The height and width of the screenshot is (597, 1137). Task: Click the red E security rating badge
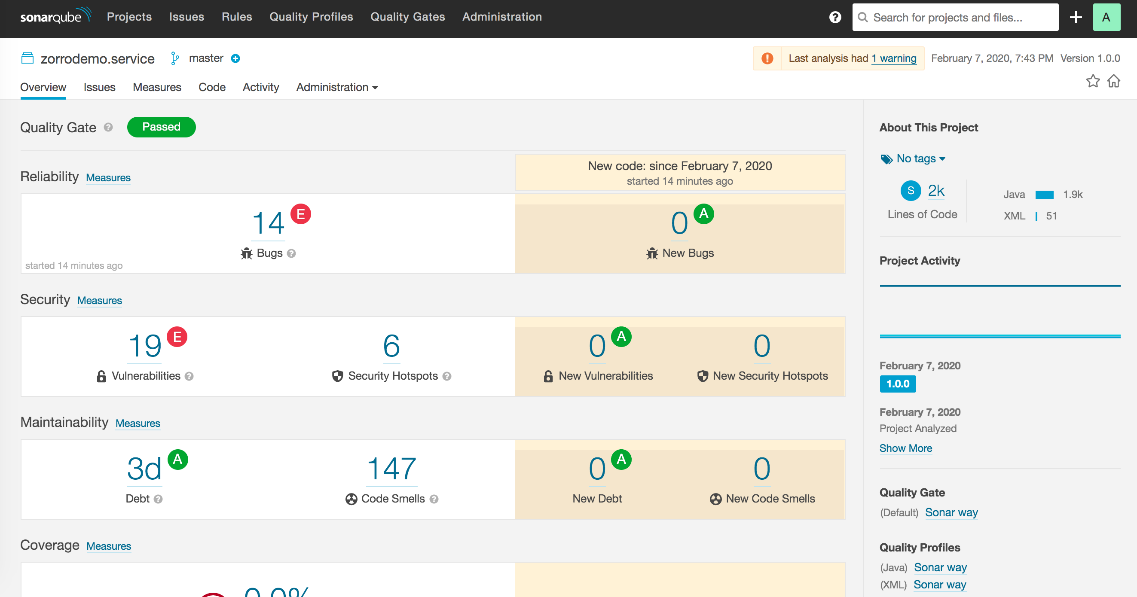(x=177, y=337)
